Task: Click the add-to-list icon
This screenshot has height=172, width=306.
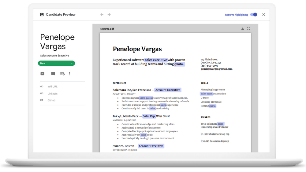Action: [62, 74]
